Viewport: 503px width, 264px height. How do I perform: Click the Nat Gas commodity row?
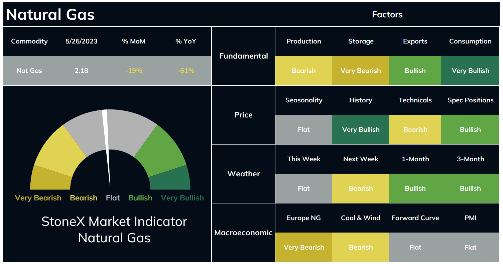point(107,71)
